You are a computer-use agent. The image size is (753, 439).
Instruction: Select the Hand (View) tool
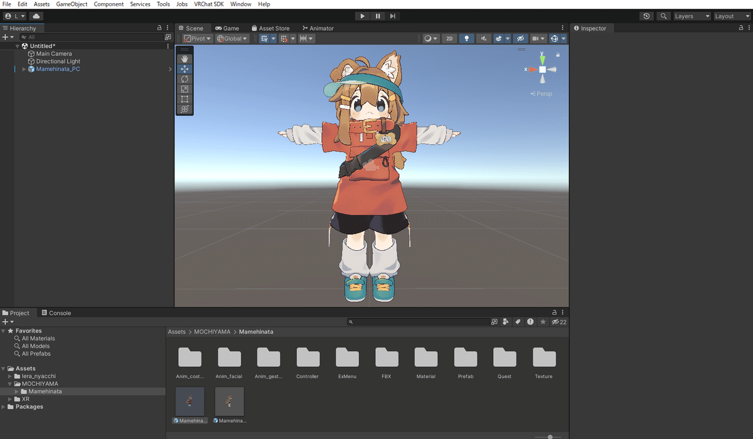pyautogui.click(x=184, y=59)
